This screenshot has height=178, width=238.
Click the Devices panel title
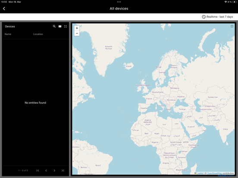coord(10,27)
